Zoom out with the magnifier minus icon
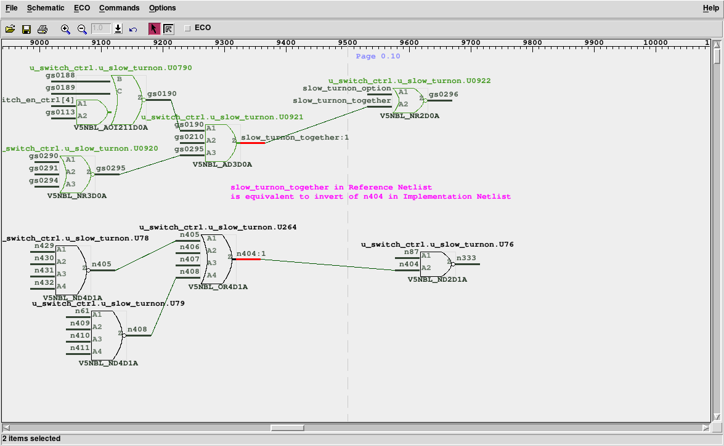The height and width of the screenshot is (446, 724). pyautogui.click(x=82, y=29)
